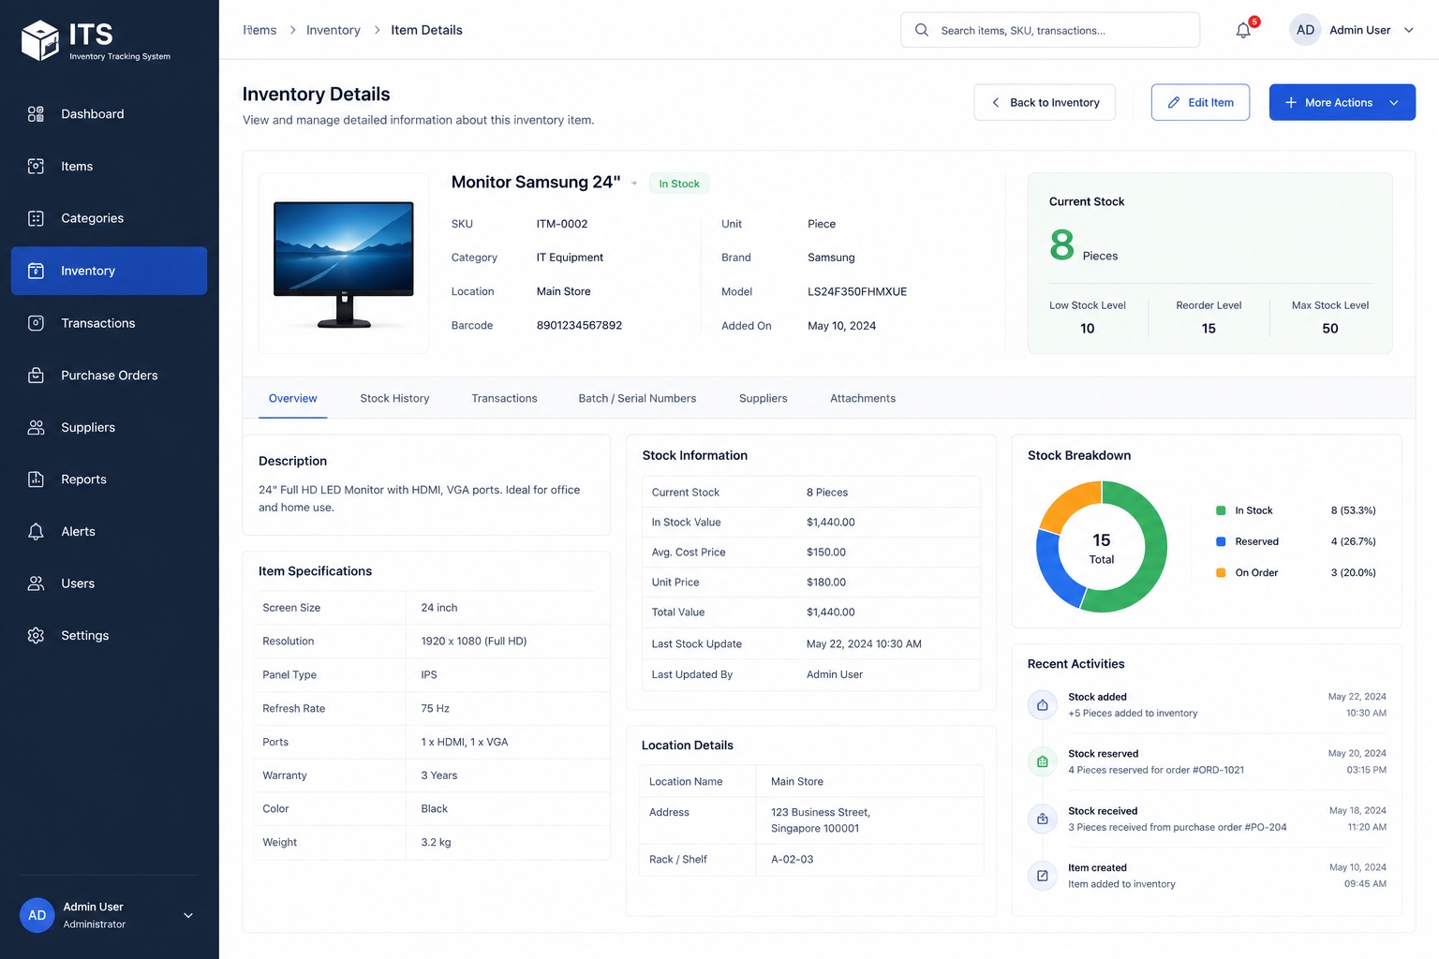Click the Categories icon in sidebar
Screen dimensions: 1439x959
click(36, 218)
